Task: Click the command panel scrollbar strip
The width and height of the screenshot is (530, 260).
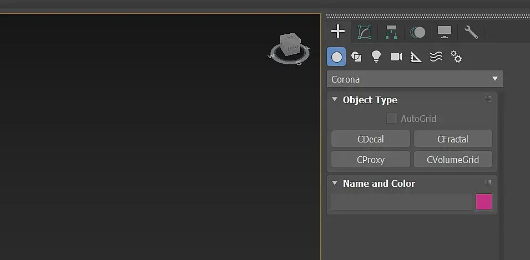Action: coord(500,176)
